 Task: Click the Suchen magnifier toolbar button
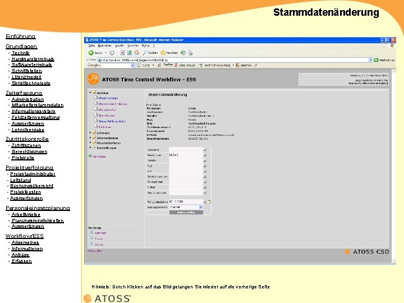pyautogui.click(x=150, y=53)
